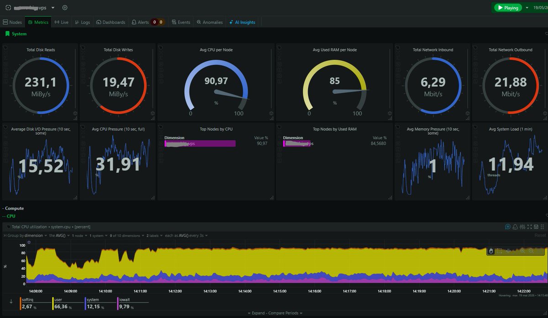Screen dimensions: 548x318
Task: Go to the Dashboards tab
Action: coord(111,22)
